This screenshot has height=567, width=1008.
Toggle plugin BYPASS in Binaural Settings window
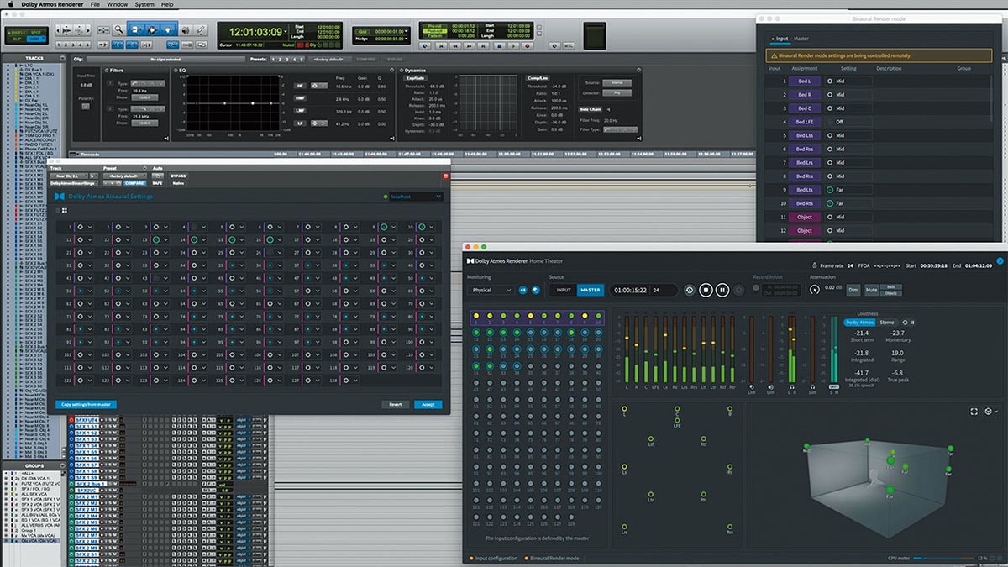pyautogui.click(x=178, y=176)
